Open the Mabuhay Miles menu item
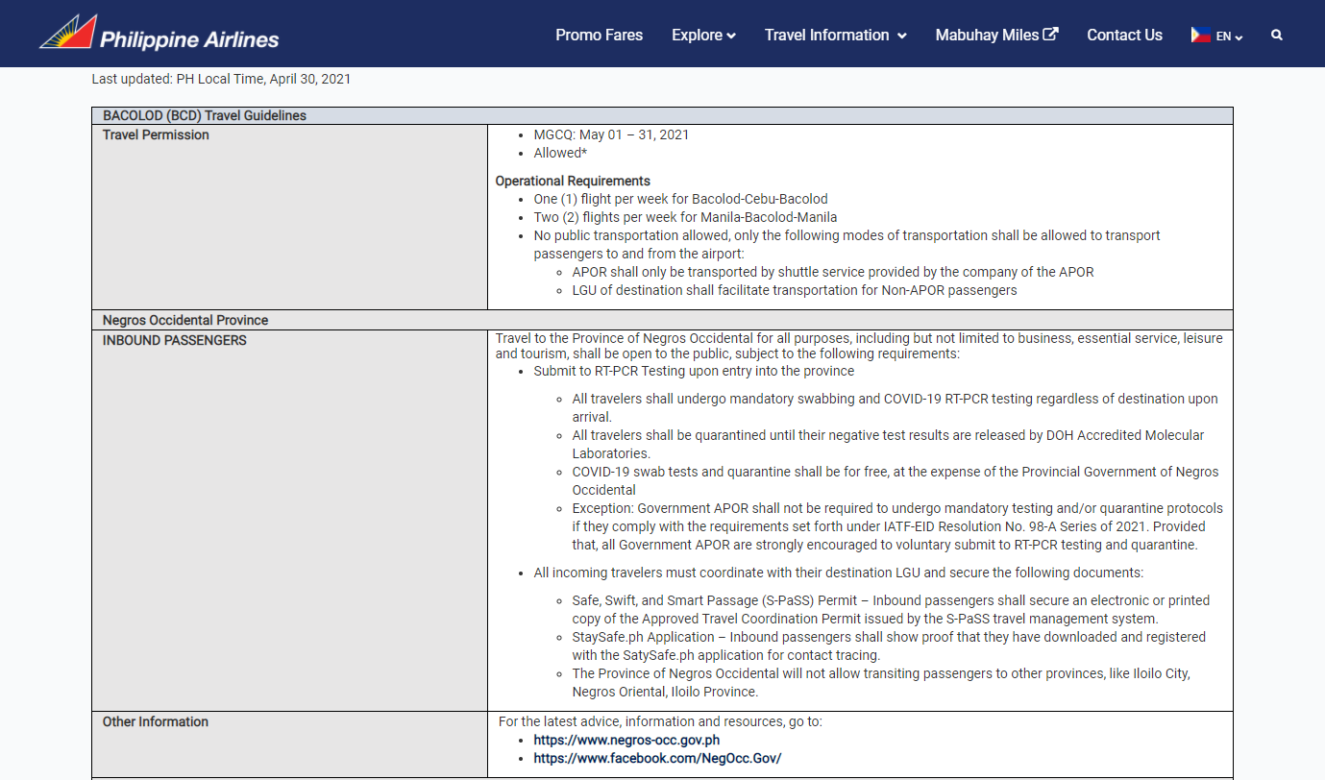 click(996, 35)
